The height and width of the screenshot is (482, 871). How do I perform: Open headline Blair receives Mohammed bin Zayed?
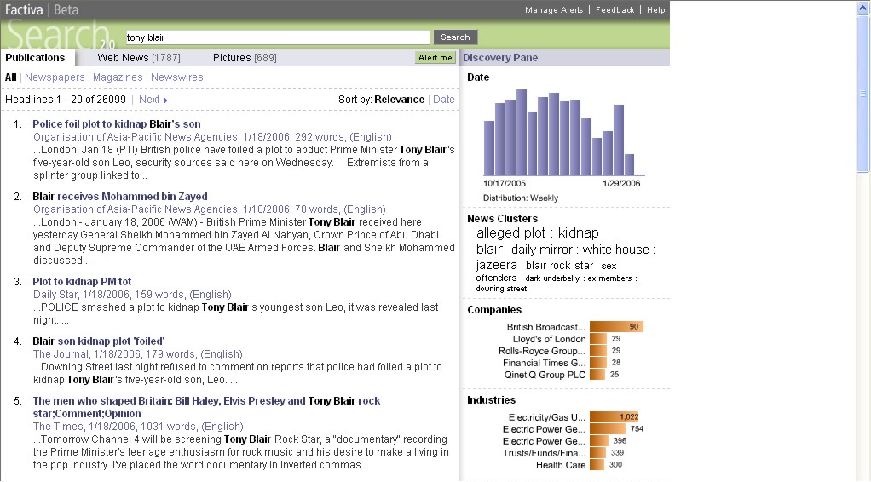point(120,197)
